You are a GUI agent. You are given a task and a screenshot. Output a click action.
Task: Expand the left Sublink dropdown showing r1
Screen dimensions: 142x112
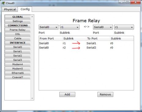69,27
